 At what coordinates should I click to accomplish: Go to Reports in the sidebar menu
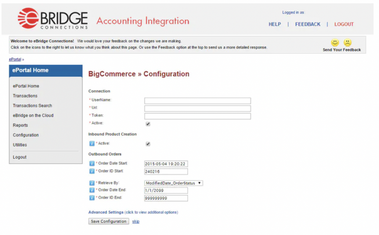20,125
